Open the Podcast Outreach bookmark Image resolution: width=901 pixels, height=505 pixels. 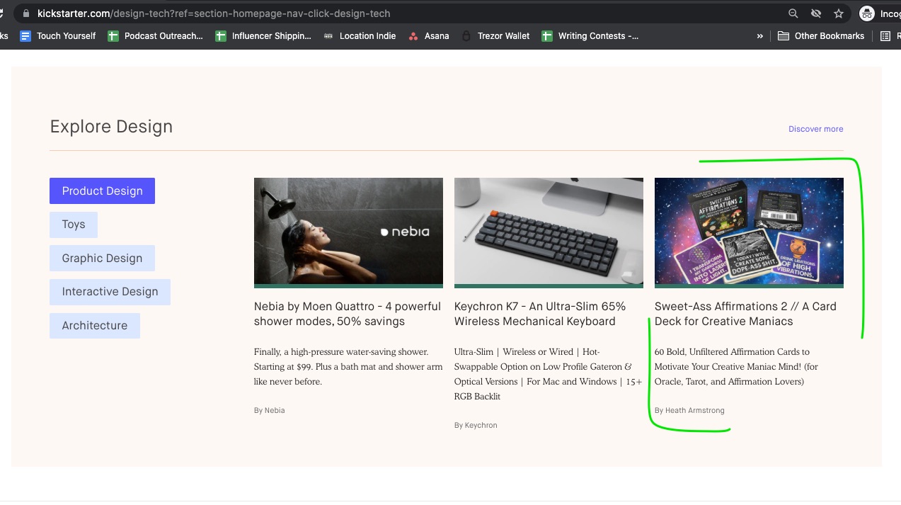point(156,35)
